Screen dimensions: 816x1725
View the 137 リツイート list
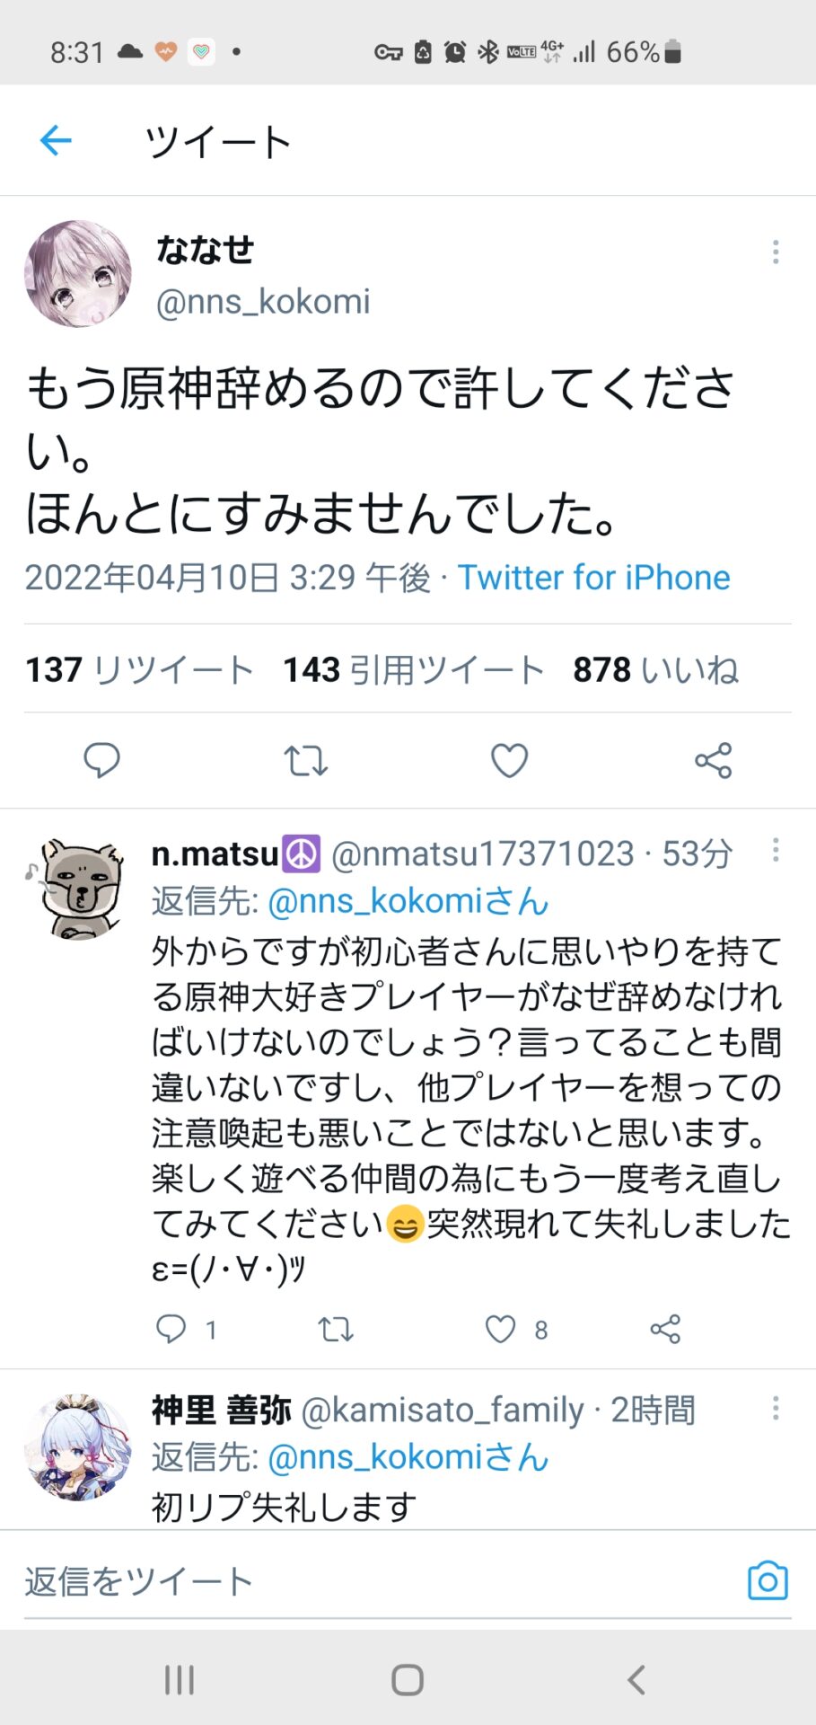coord(139,670)
